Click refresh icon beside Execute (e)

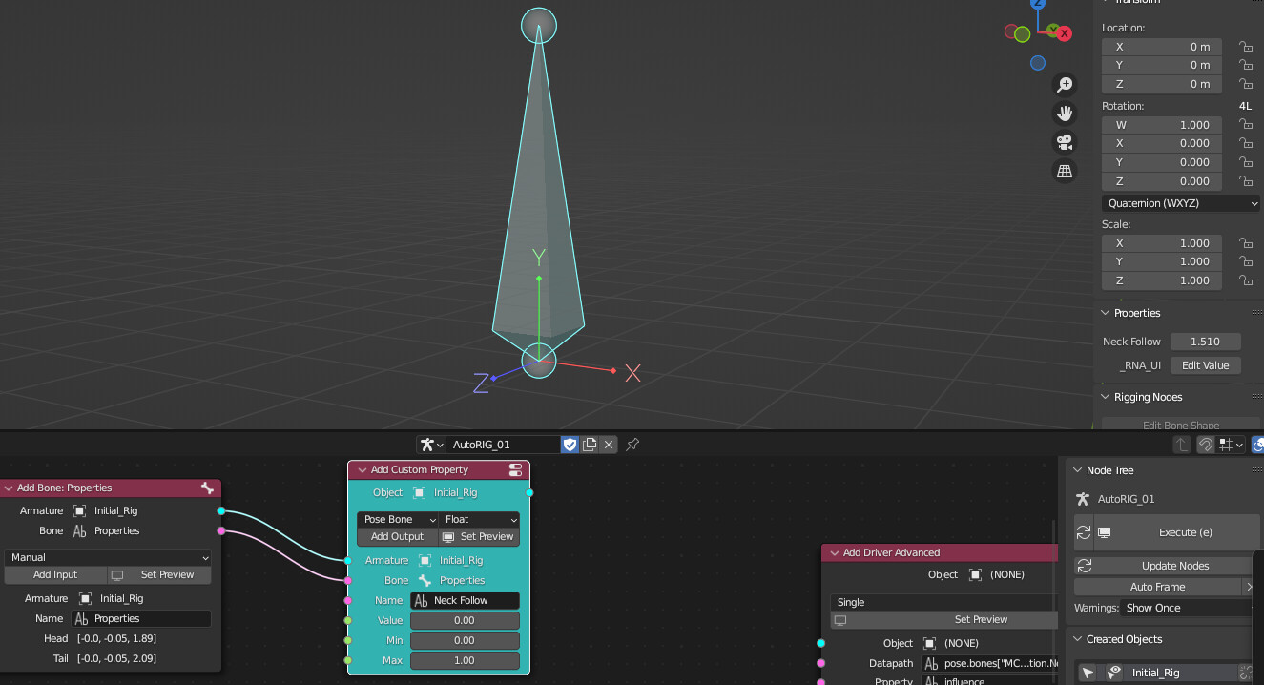pos(1083,532)
